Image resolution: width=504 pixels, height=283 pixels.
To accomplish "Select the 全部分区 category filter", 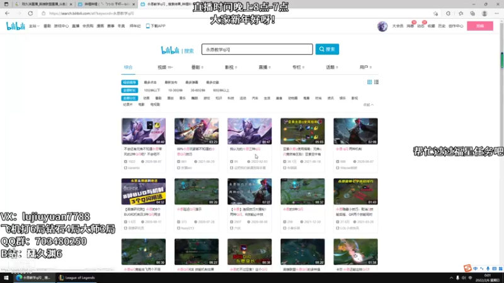I will [130, 98].
